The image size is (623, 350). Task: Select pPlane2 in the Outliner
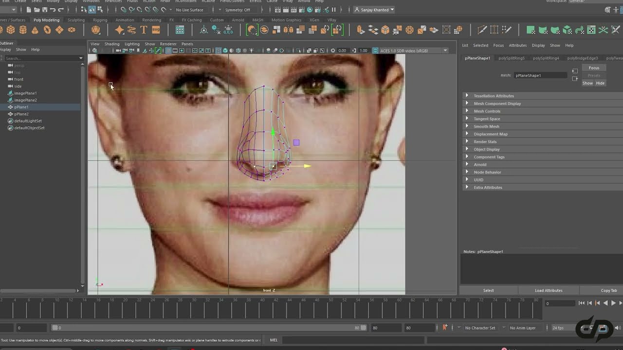click(21, 114)
